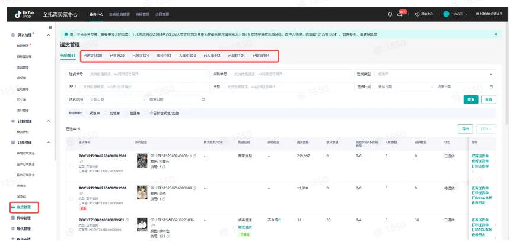Click the 退供管理 sidebar icon
This screenshot has height=248, width=516.
13,228
